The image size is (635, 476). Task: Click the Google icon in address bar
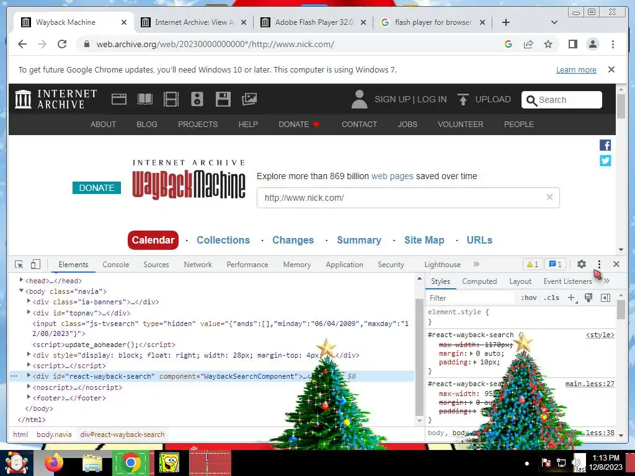(x=508, y=44)
